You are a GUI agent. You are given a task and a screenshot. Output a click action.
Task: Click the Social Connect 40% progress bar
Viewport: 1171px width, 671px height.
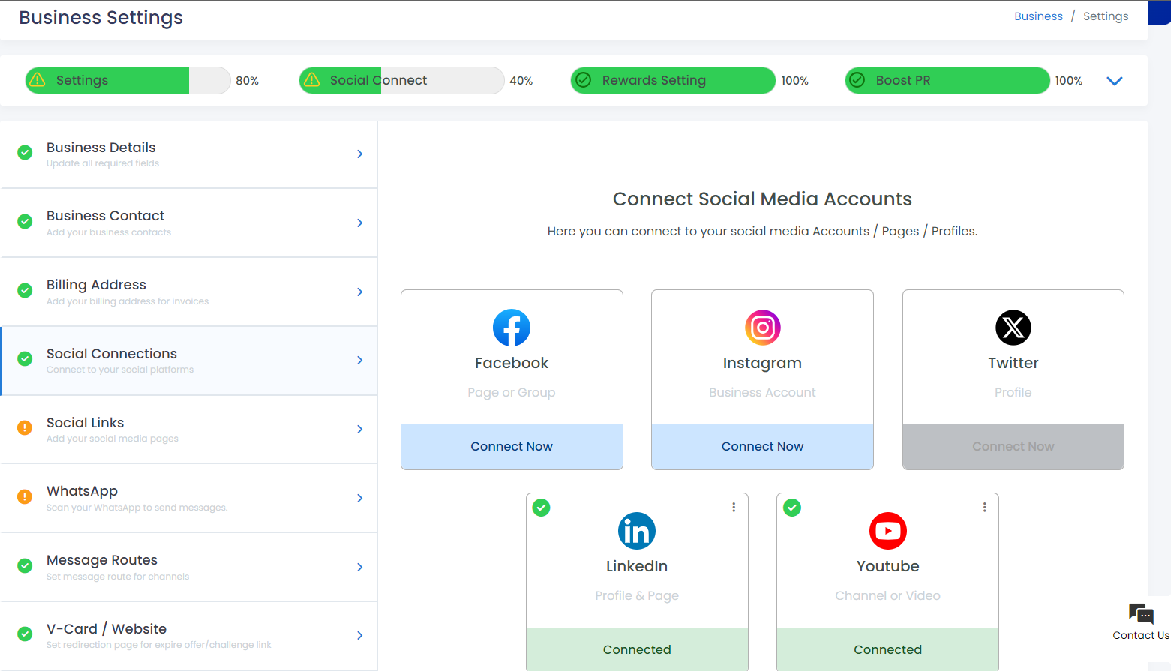click(401, 80)
